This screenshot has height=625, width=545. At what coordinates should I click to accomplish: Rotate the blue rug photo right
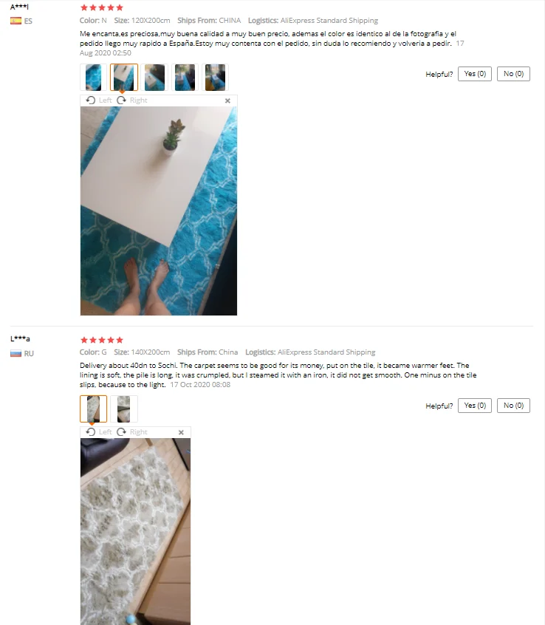(x=132, y=100)
